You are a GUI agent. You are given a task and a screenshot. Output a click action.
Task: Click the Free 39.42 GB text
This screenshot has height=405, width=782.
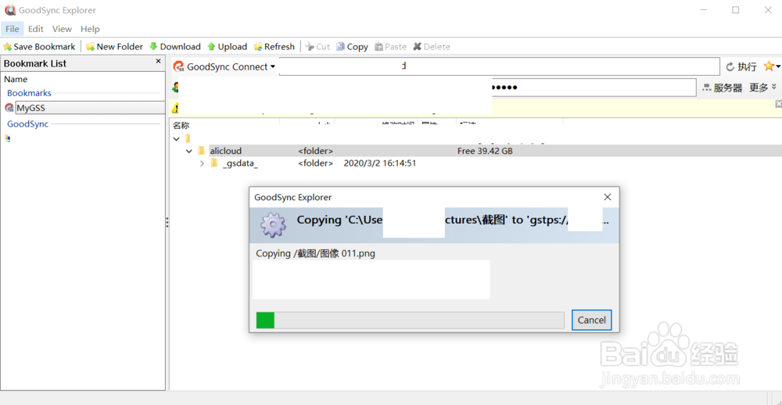[485, 151]
